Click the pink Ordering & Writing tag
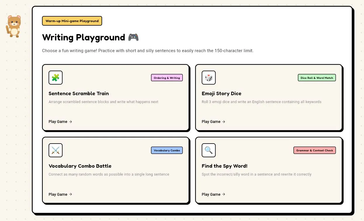Viewport: 364px width, 221px height. (x=167, y=78)
